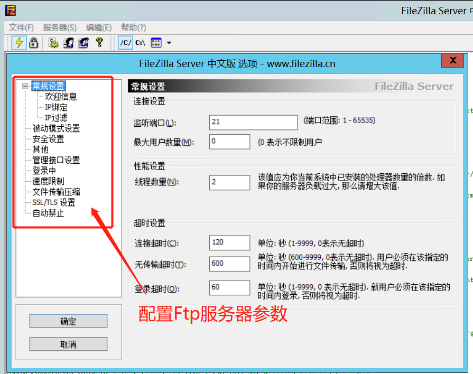
Task: Click the yellow question mark help icon
Action: click(x=99, y=43)
